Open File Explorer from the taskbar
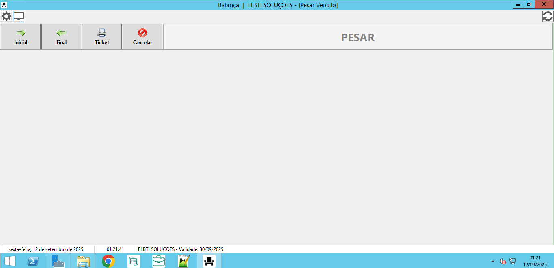Viewport: 554px width, 268px height. point(83,261)
